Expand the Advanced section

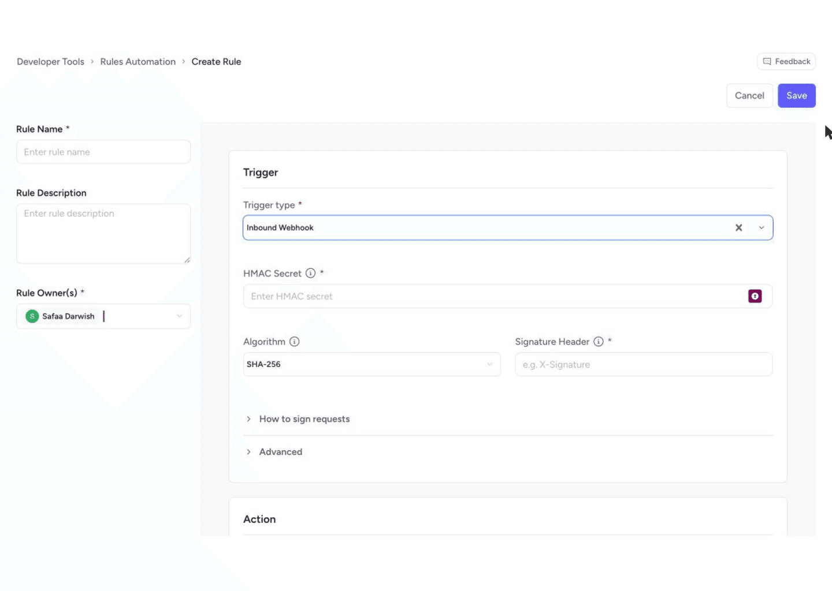pyautogui.click(x=274, y=452)
